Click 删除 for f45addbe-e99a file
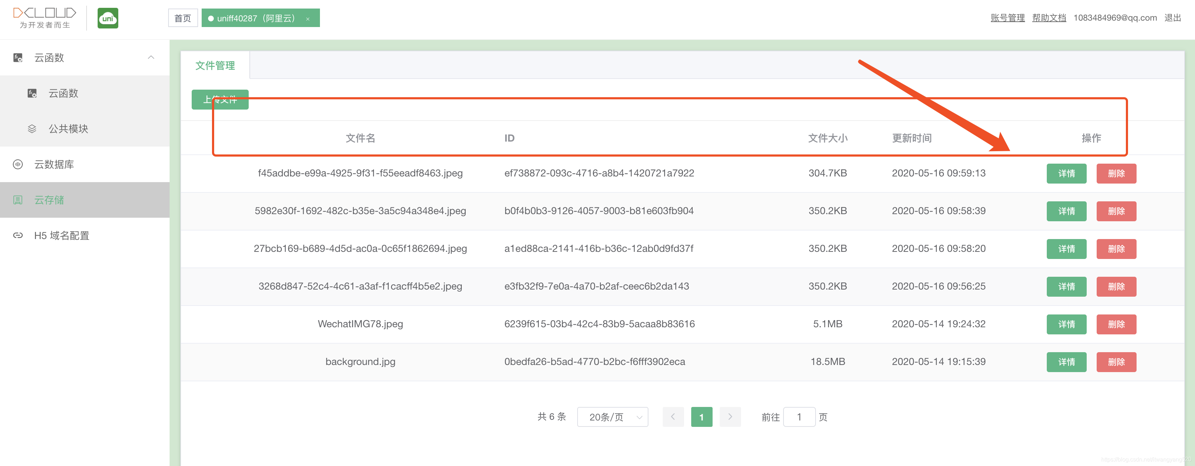1195x466 pixels. 1116,174
